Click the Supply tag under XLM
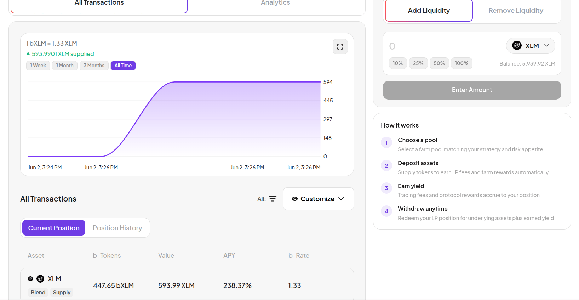Image resolution: width=579 pixels, height=300 pixels. [x=62, y=292]
